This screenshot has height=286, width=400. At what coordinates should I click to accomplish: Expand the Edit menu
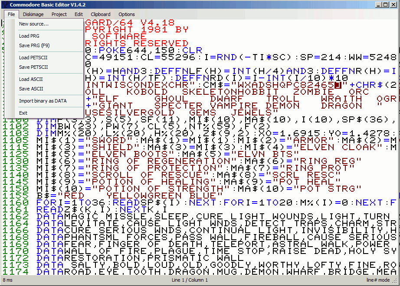(x=79, y=14)
